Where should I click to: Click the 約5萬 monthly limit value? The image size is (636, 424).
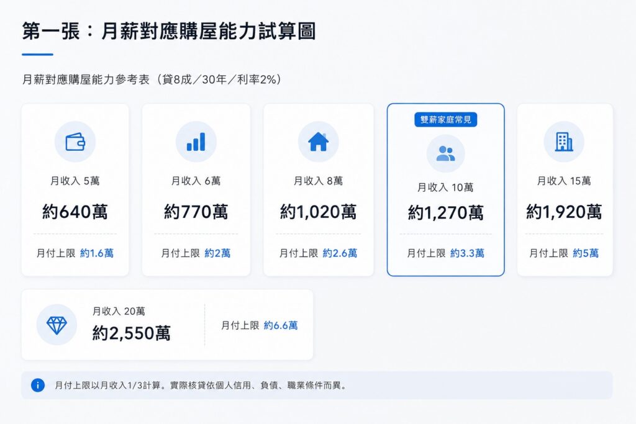(586, 253)
